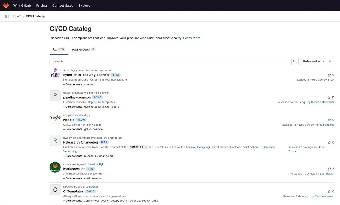Click the v1.0.0 version badge
The width and height of the screenshot is (340, 205).
(x=81, y=120)
